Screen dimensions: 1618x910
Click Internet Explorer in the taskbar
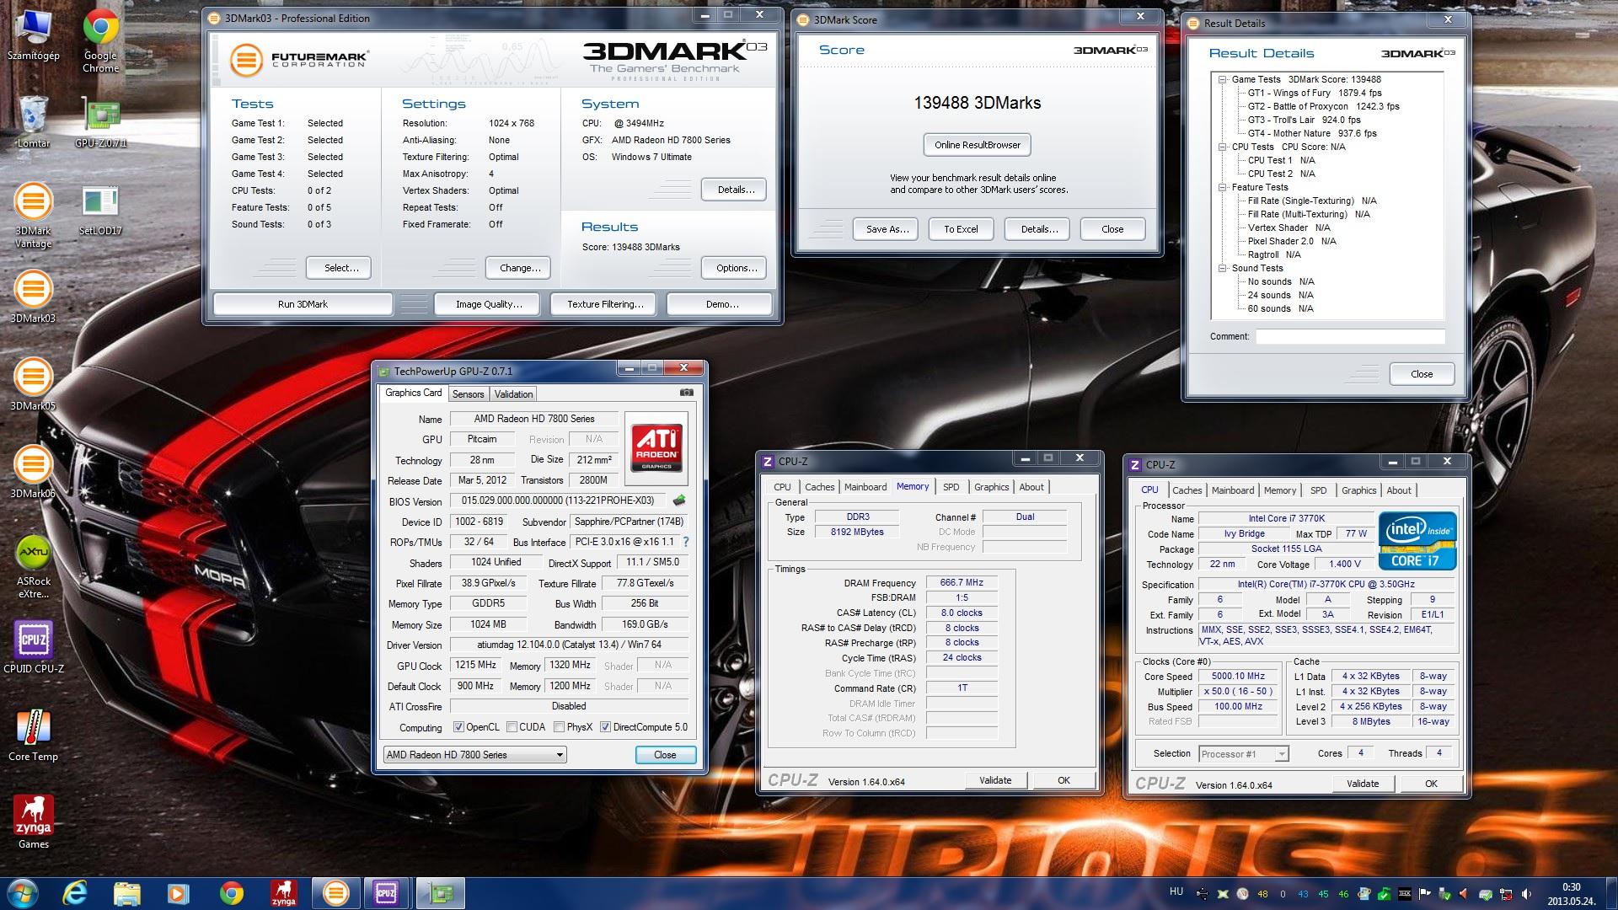[x=77, y=892]
